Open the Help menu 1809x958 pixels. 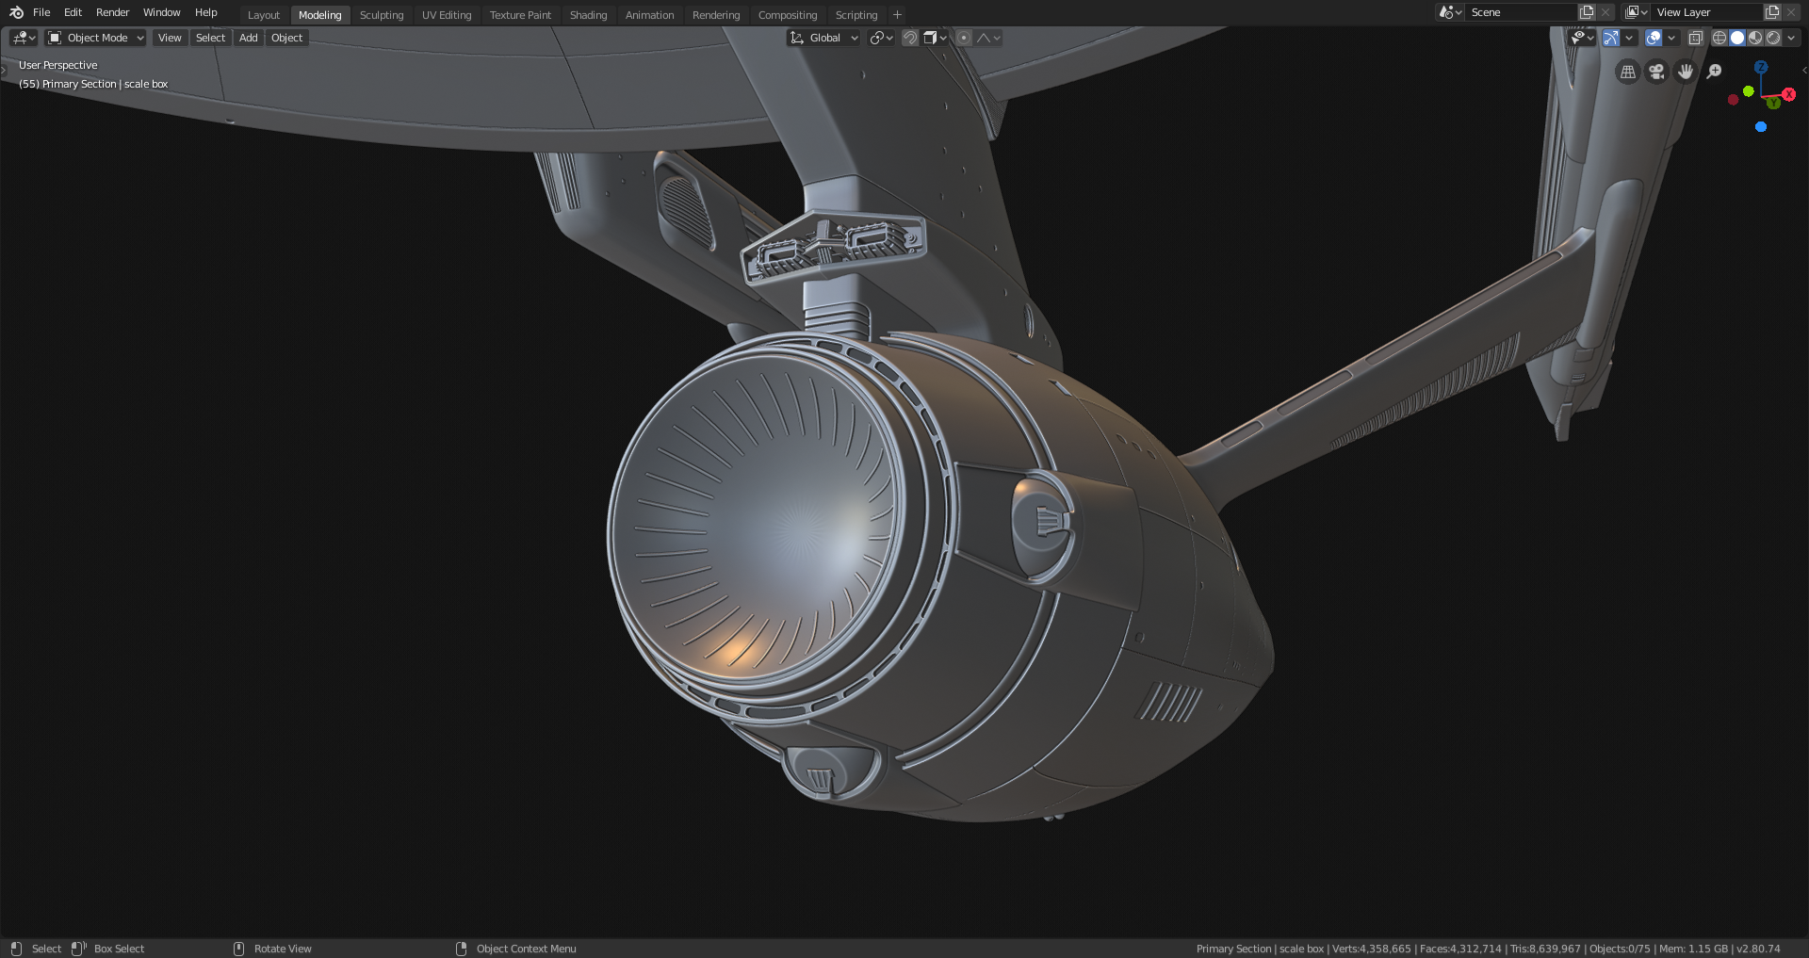coord(205,12)
